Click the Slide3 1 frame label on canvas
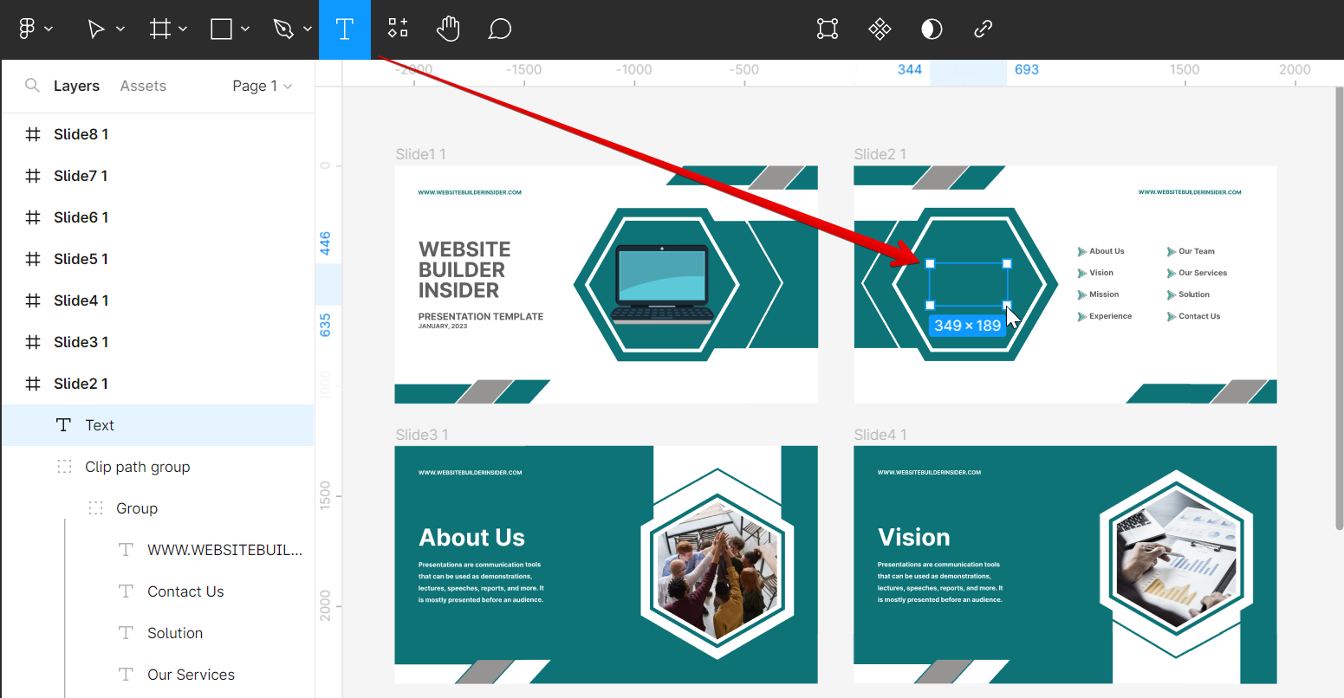This screenshot has height=698, width=1344. pos(421,435)
